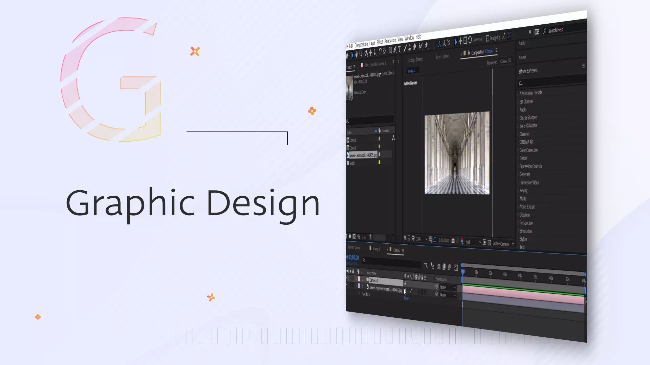Select the Rotation tool
650x365 pixels.
[380, 51]
